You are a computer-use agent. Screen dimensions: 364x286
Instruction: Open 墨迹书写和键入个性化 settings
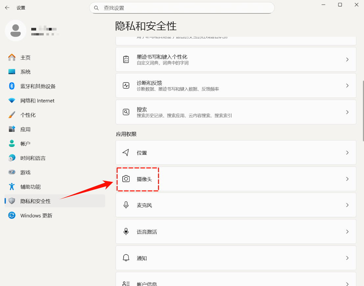click(236, 59)
